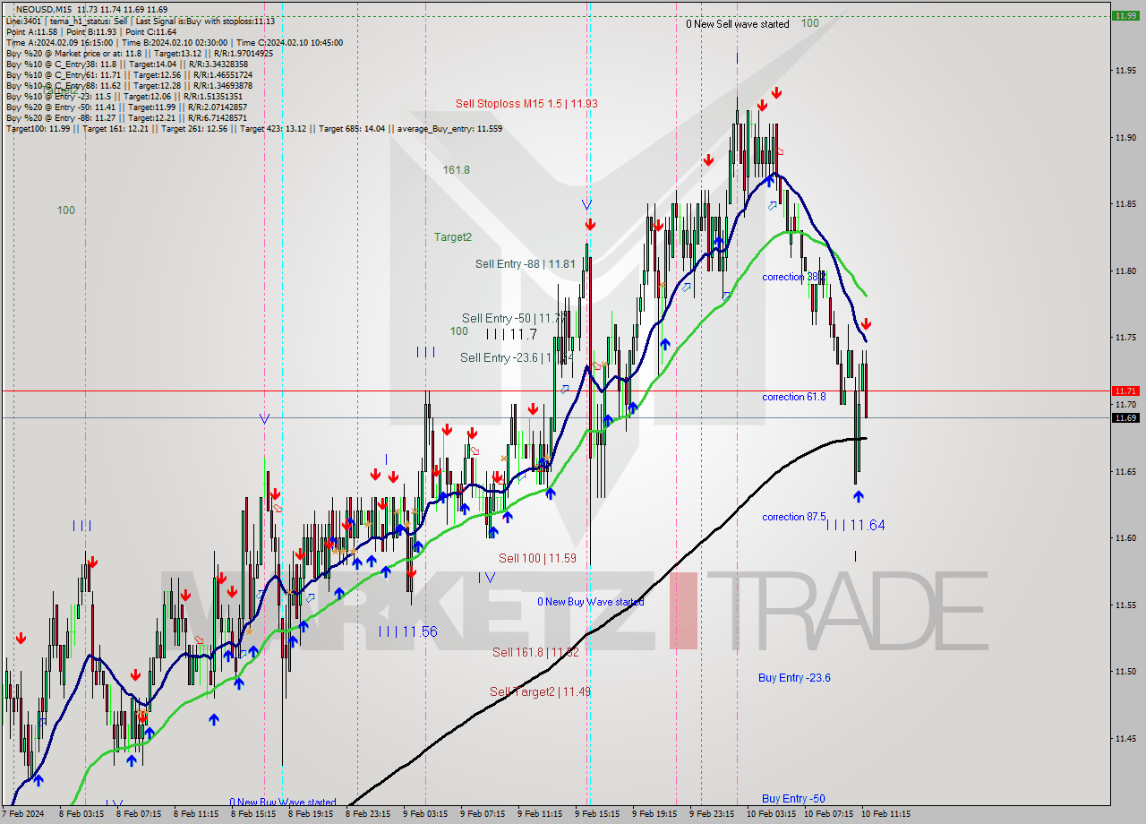This screenshot has height=824, width=1146.
Task: Select the 'Buy %20 @ Market price' info line
Action: coord(140,53)
